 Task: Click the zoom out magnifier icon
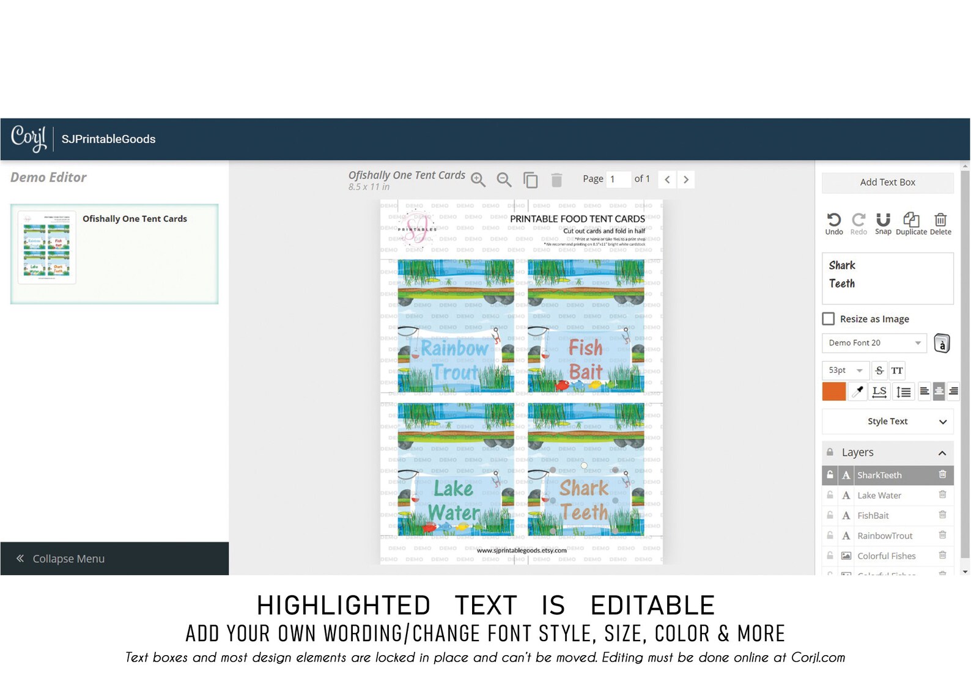504,180
